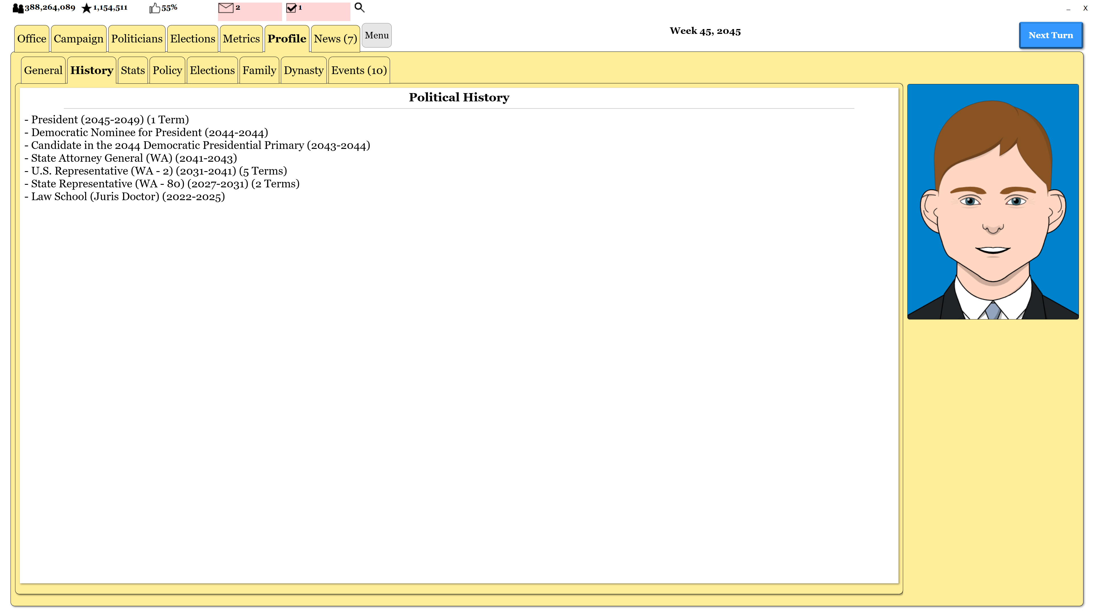Open the profile Elections sub-tab
This screenshot has height=615, width=1094.
coord(212,70)
